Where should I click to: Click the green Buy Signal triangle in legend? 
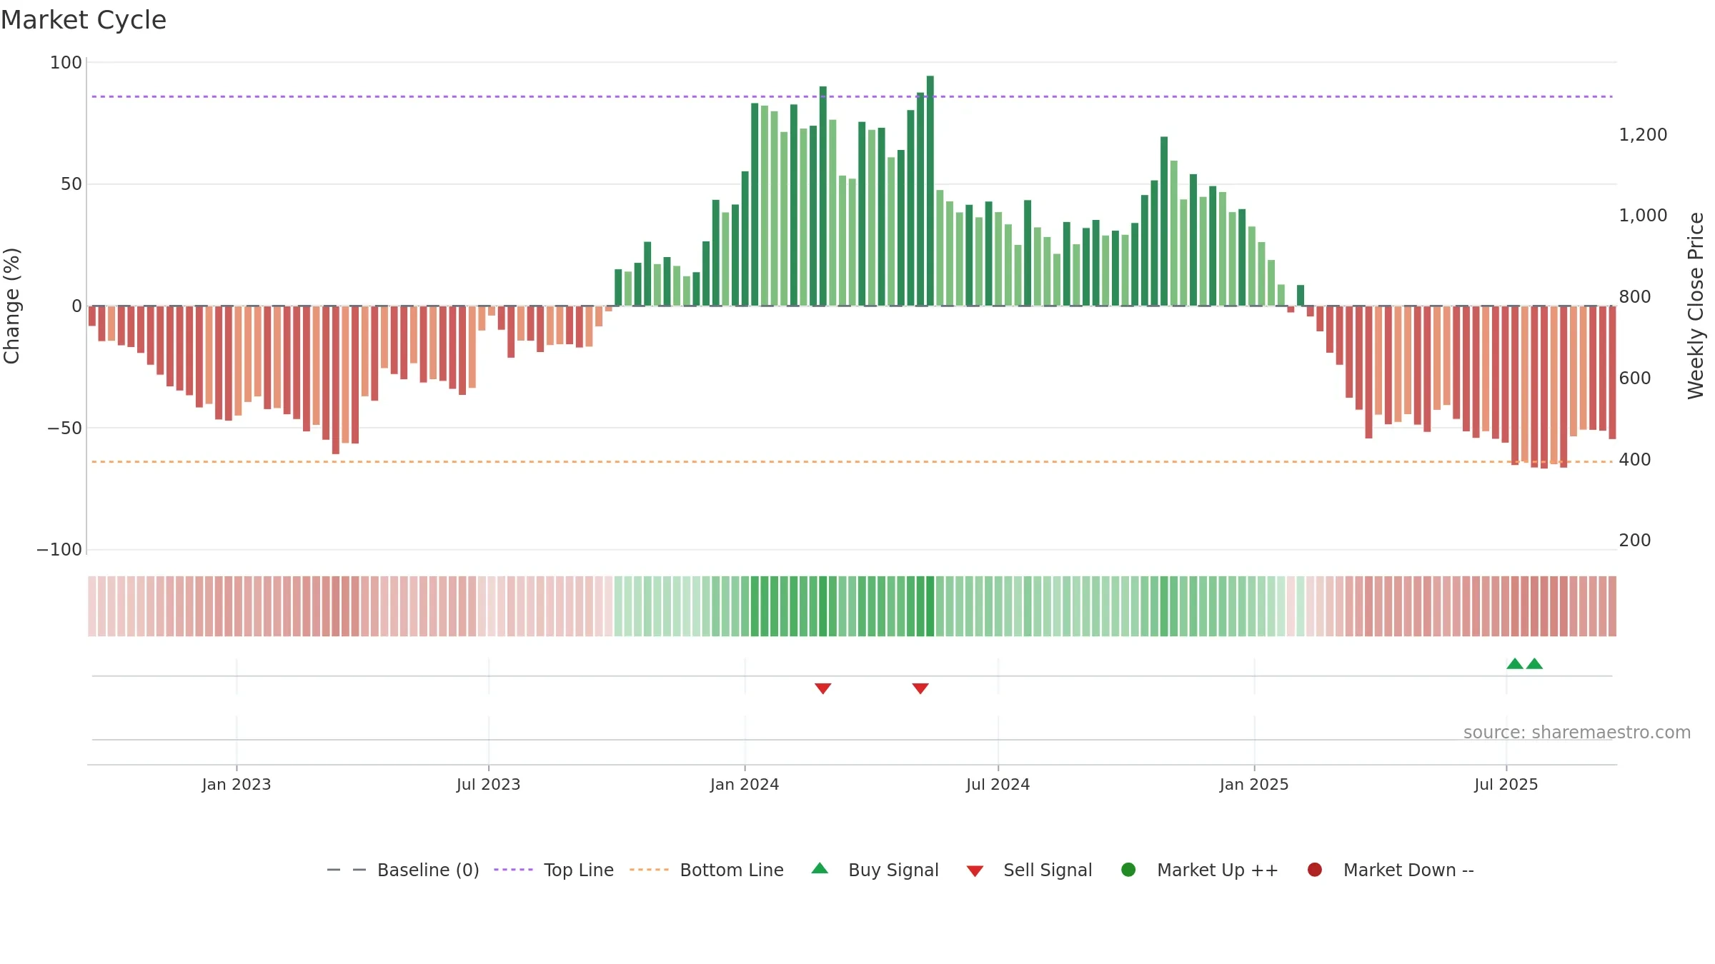point(820,868)
